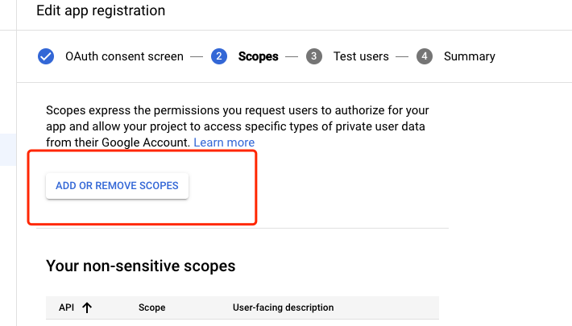Click the Scope column header
The height and width of the screenshot is (326, 572).
(152, 307)
